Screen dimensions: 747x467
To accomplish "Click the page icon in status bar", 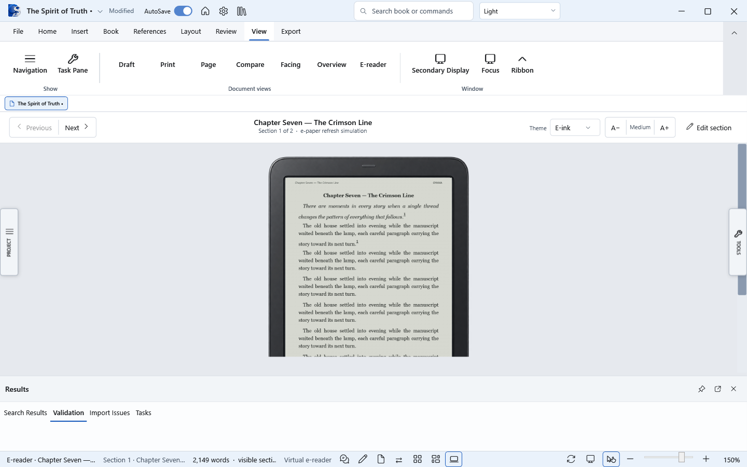I will 381,459.
